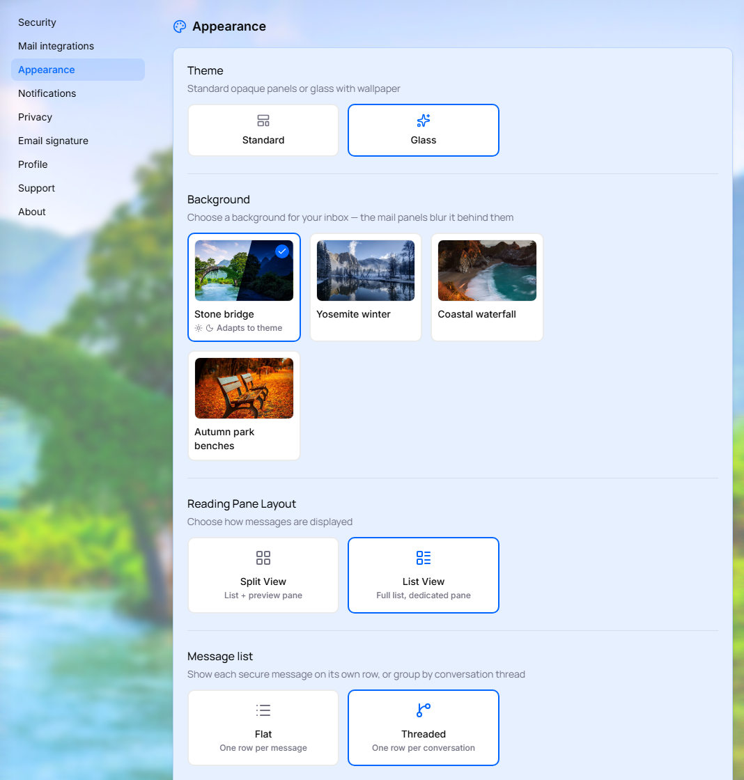This screenshot has height=780, width=744.
Task: Click the 'Appearance' page title text
Action: click(x=229, y=26)
